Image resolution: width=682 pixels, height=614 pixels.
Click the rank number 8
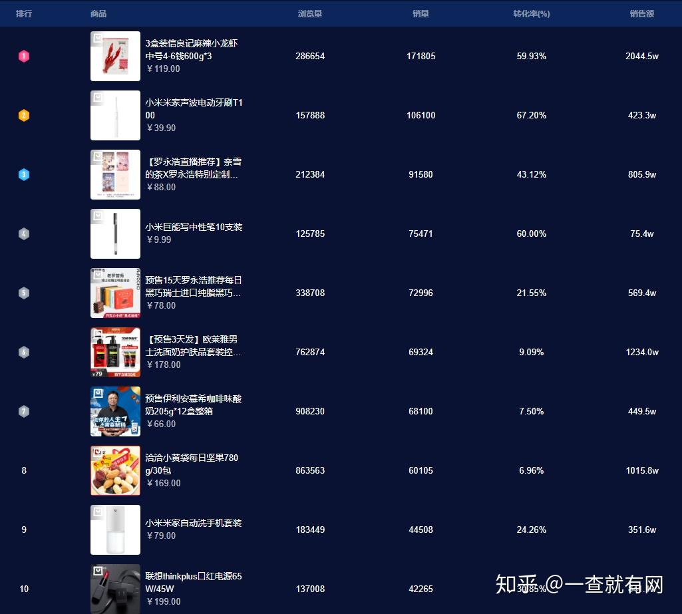[24, 470]
